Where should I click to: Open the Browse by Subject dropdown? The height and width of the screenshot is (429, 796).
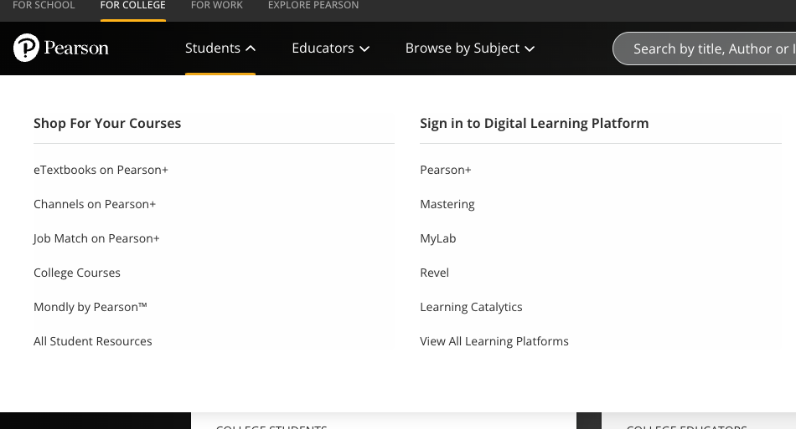tap(469, 49)
